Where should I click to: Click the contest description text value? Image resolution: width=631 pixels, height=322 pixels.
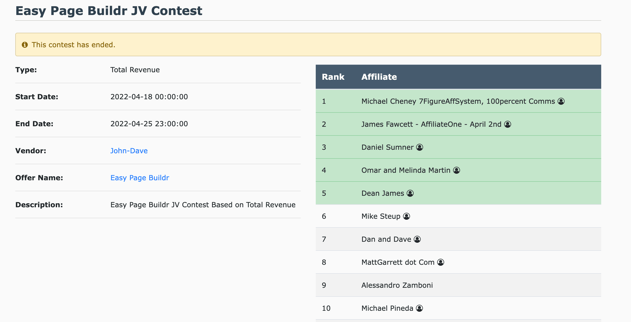(x=203, y=205)
